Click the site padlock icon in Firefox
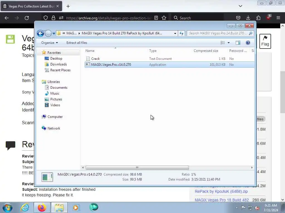 click(53, 18)
